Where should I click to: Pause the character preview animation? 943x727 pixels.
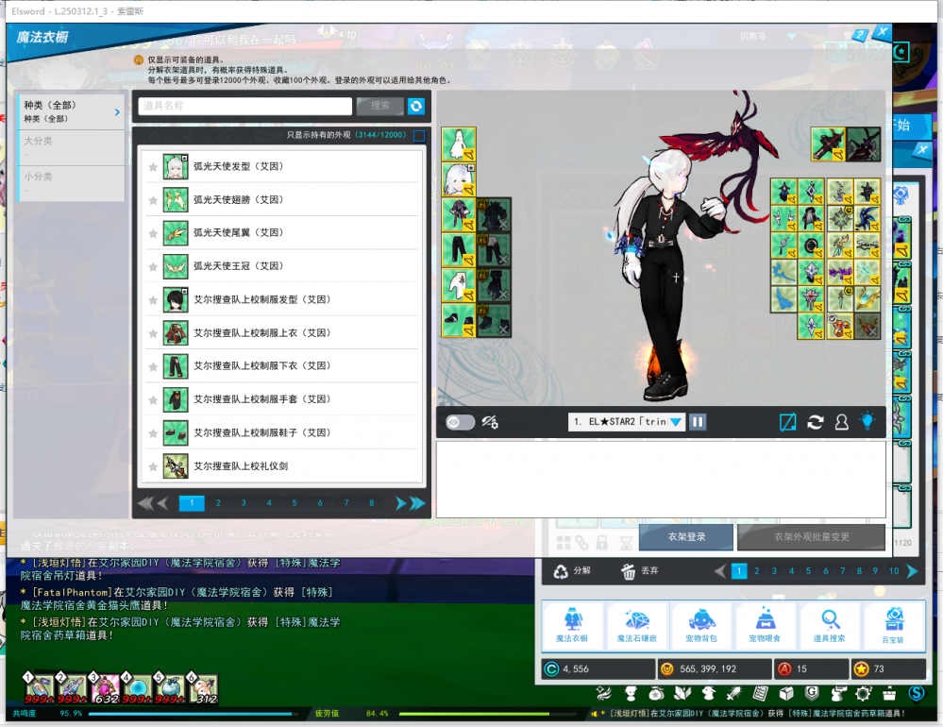coord(698,421)
